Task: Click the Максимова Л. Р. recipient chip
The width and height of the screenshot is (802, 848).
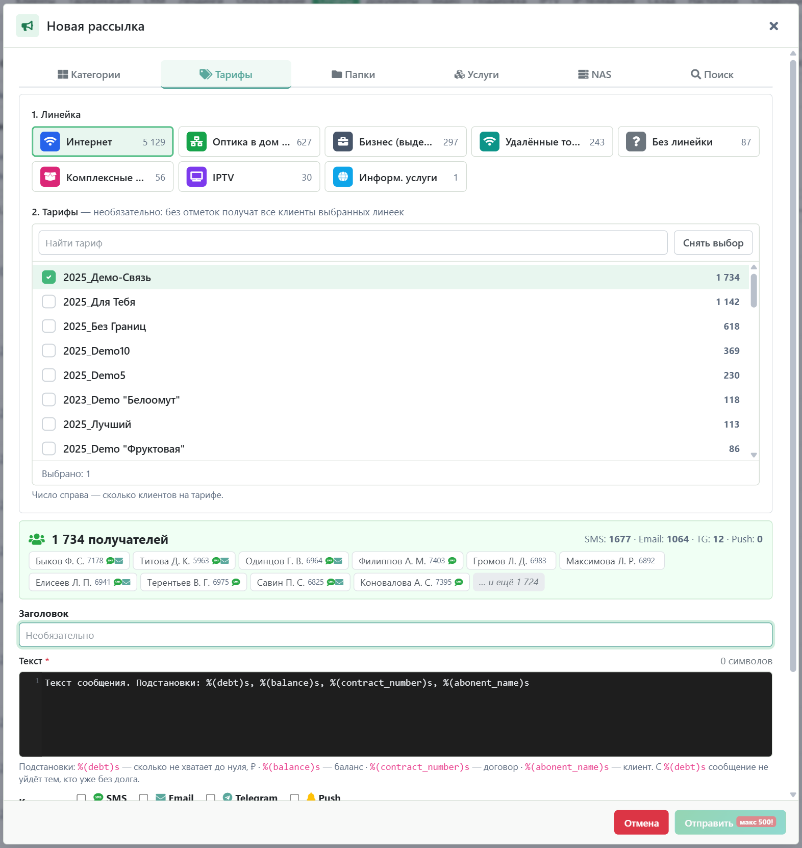Action: pos(612,561)
